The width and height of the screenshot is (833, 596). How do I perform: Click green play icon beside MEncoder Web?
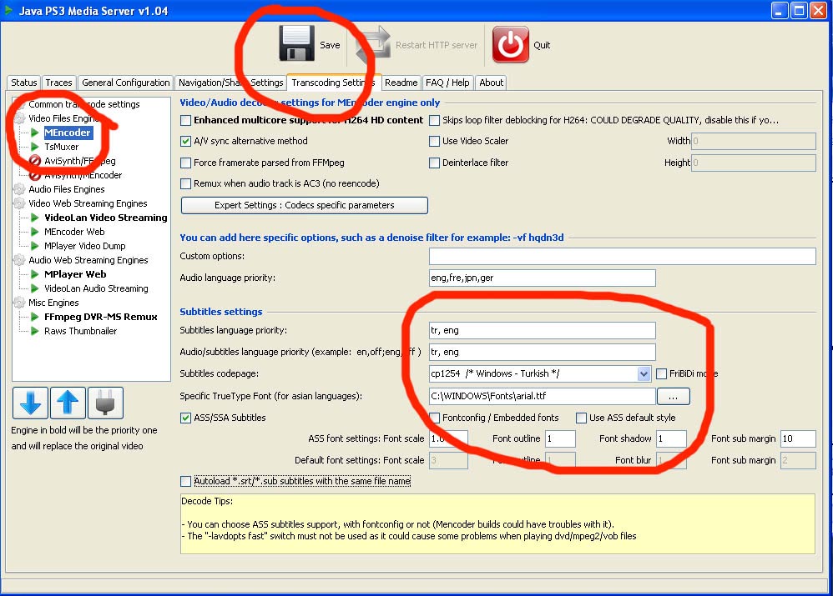(x=35, y=232)
